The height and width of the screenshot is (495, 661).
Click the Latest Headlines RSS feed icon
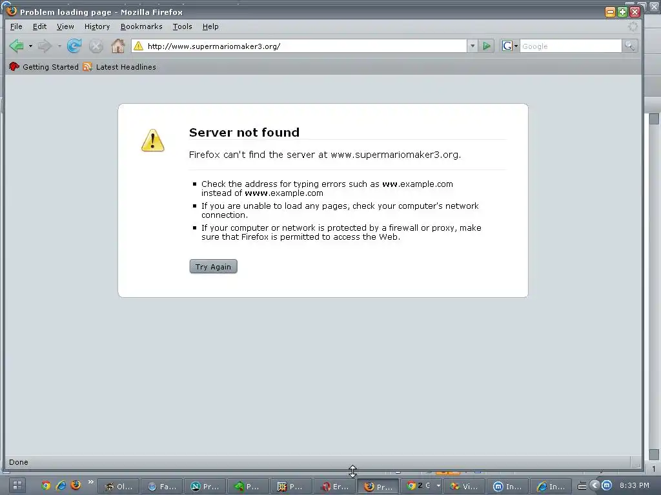coord(87,66)
